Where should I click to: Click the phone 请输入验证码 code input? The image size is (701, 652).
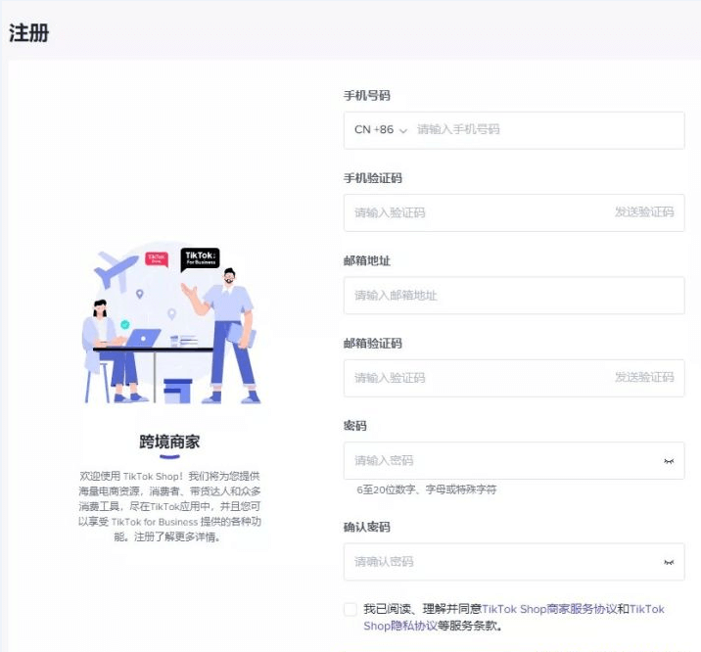pyautogui.click(x=475, y=212)
